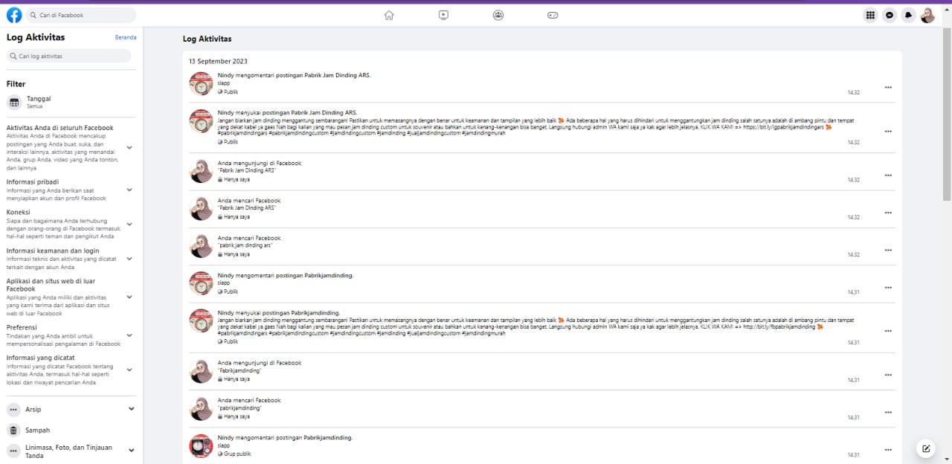952x464 pixels.
Task: Open options for 'mencari "pabrikjamdinding"' entry
Action: [x=888, y=412]
